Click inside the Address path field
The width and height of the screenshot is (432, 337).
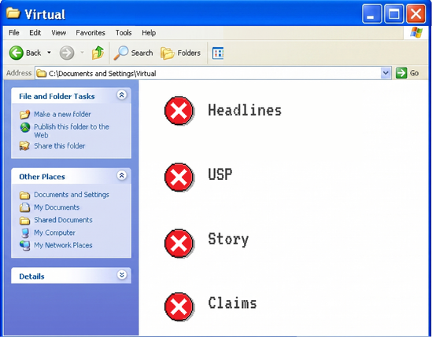212,73
